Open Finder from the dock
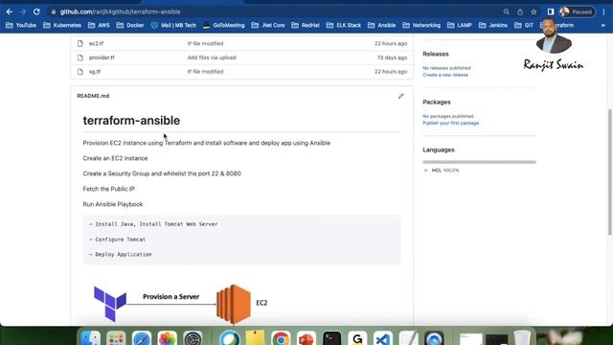 [91, 338]
